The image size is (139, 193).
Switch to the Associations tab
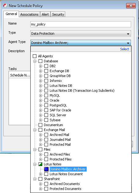(x=29, y=14)
